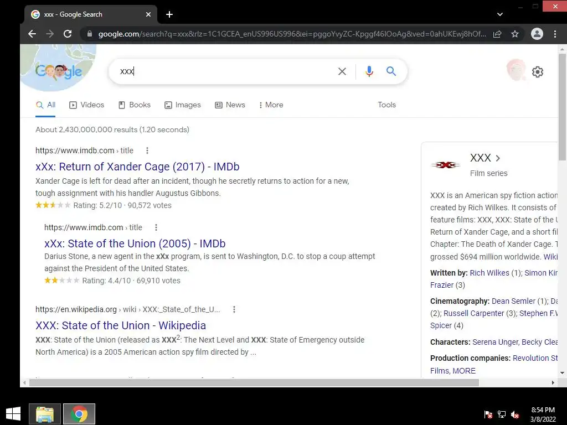Open options for the State of the Union IMDb result

tap(156, 227)
